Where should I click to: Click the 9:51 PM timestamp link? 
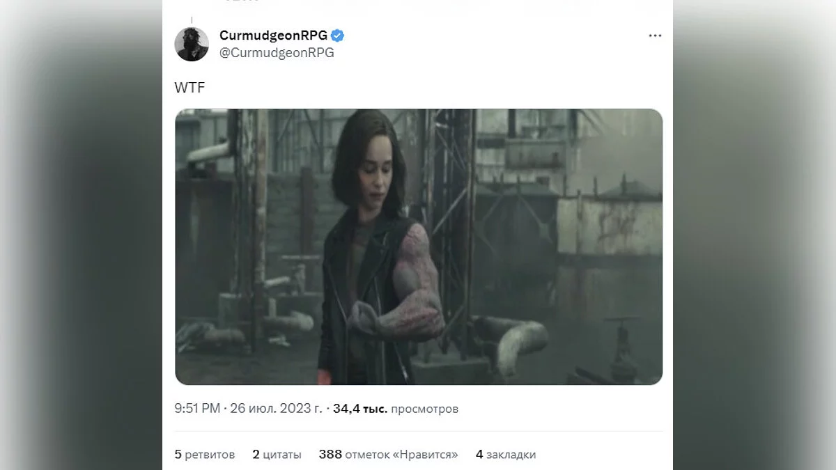[198, 409]
